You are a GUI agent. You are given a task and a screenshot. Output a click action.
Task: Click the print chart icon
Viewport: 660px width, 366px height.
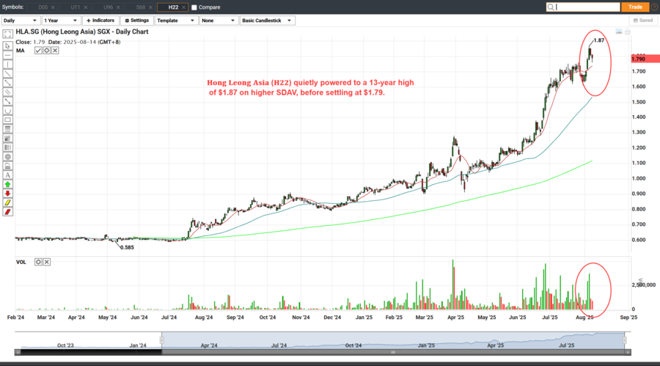(x=628, y=32)
